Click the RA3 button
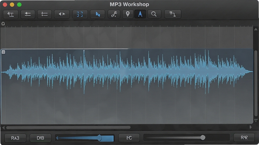Screen dimensions: 259x145 [15, 138]
